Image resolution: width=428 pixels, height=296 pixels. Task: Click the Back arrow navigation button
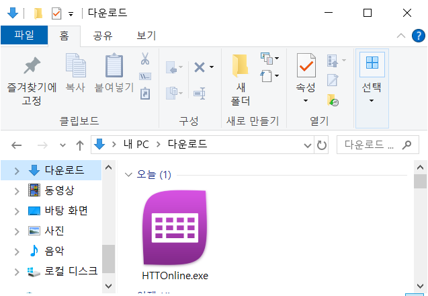pyautogui.click(x=17, y=145)
